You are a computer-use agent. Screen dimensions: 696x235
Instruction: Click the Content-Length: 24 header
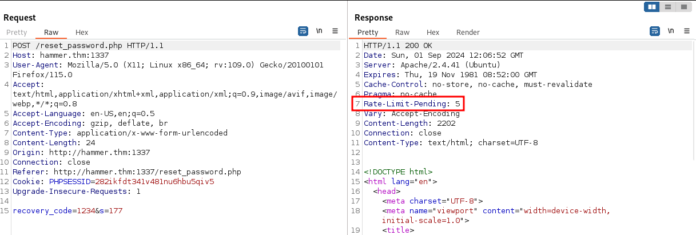tap(54, 143)
